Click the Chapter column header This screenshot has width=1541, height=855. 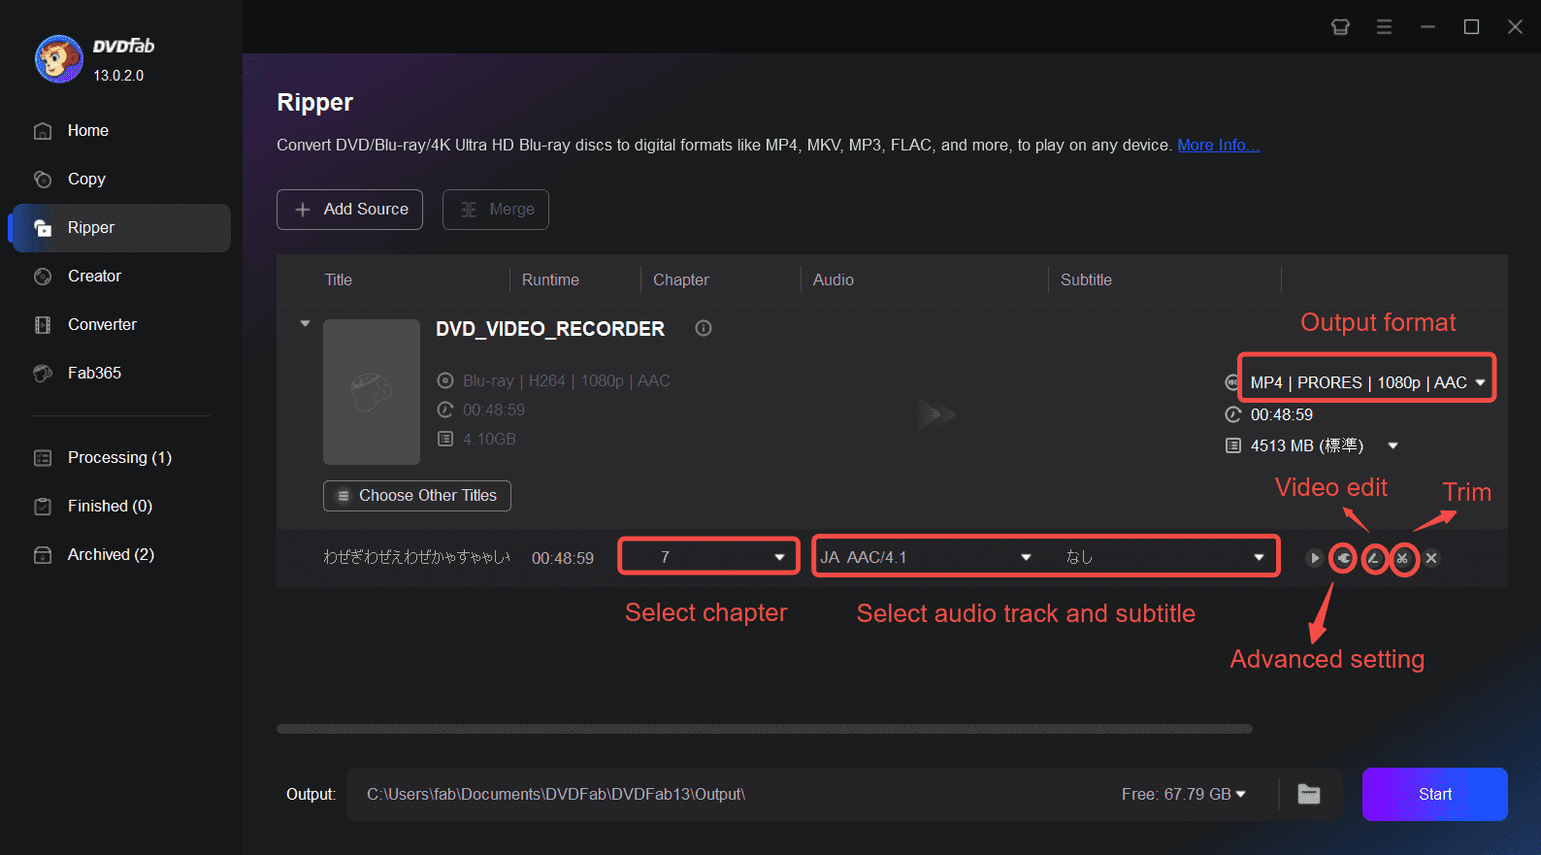(680, 280)
